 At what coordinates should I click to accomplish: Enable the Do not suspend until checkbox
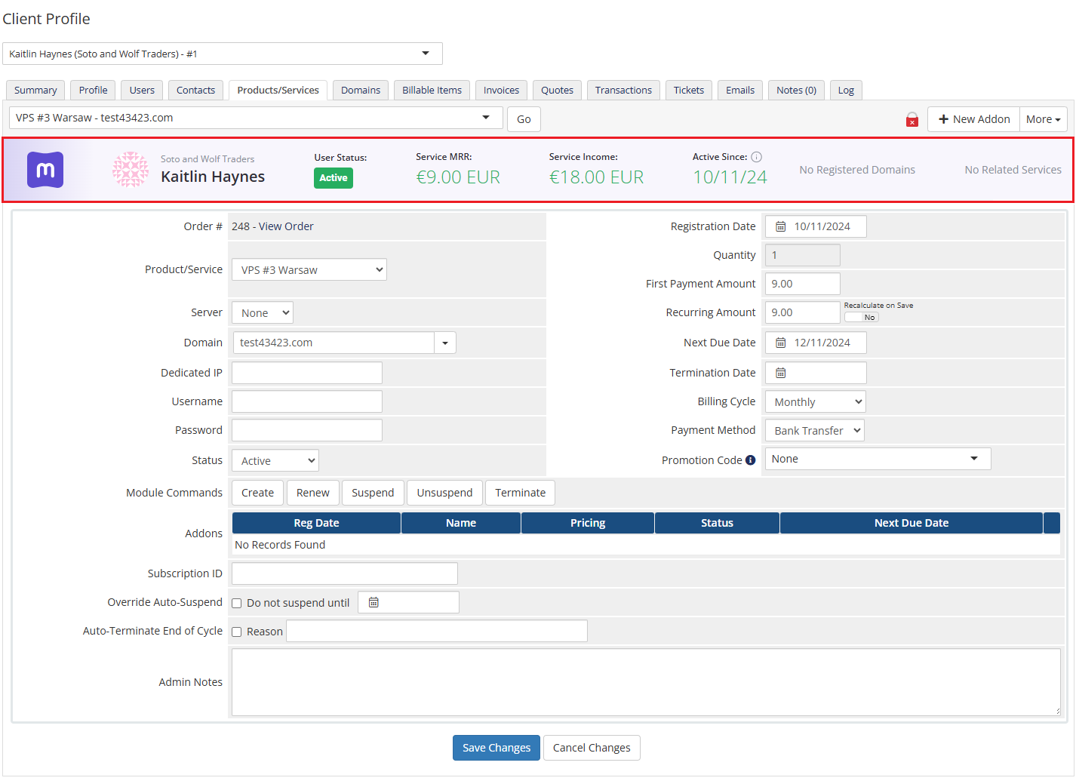tap(237, 603)
